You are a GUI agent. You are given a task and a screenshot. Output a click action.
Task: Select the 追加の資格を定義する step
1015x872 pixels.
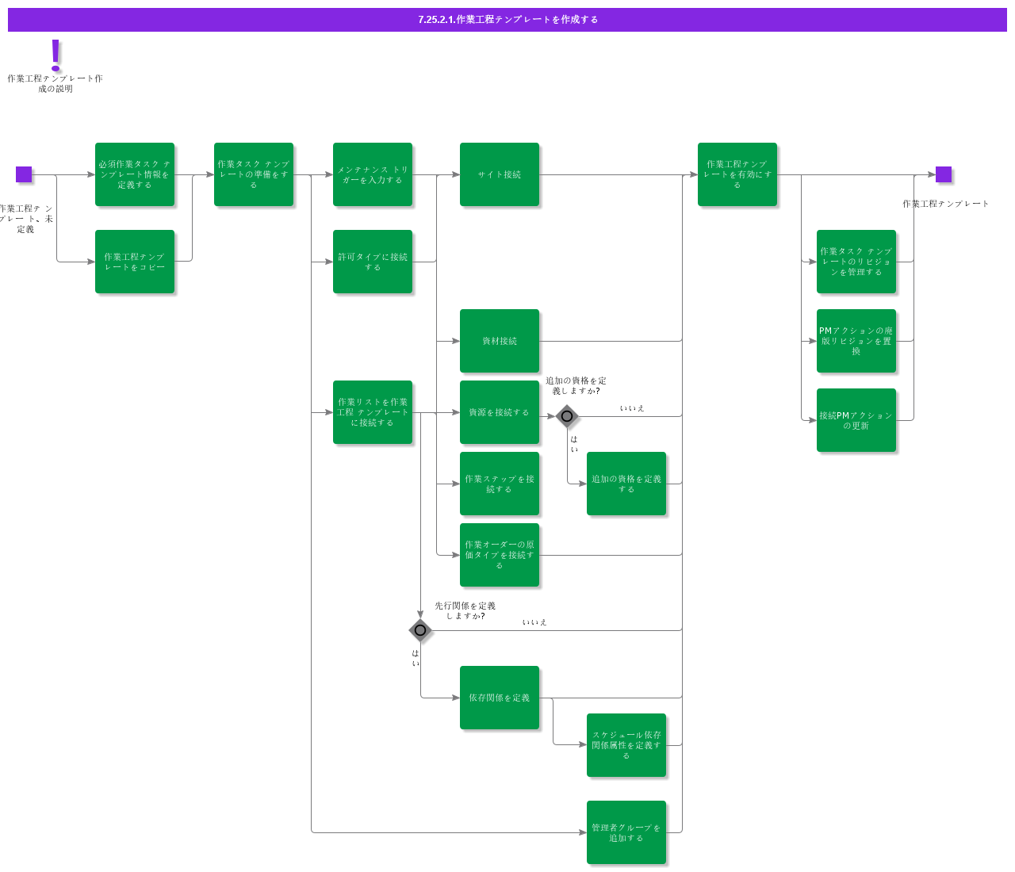tap(626, 484)
